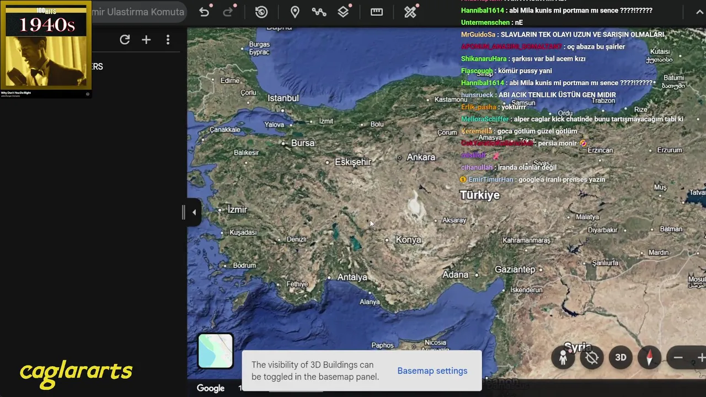Click the 1940s album cover
Image resolution: width=706 pixels, height=397 pixels.
pos(46,46)
